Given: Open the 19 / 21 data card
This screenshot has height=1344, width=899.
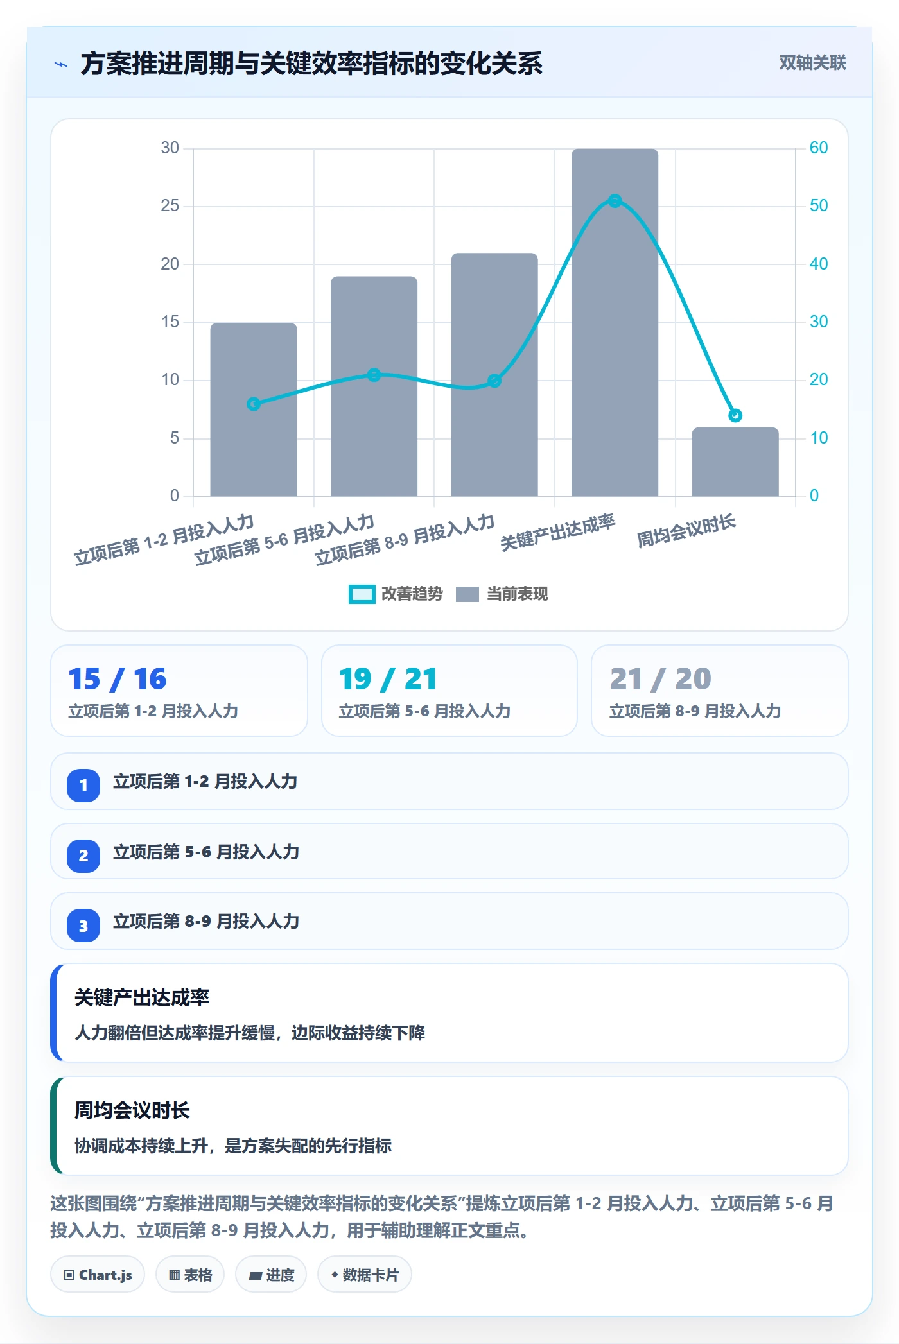Looking at the screenshot, I should [x=449, y=691].
